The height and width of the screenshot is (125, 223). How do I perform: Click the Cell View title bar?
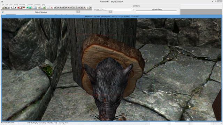[x=136, y=6]
